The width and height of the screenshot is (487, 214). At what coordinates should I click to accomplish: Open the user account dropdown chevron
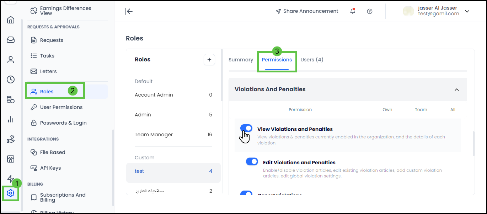pos(467,11)
